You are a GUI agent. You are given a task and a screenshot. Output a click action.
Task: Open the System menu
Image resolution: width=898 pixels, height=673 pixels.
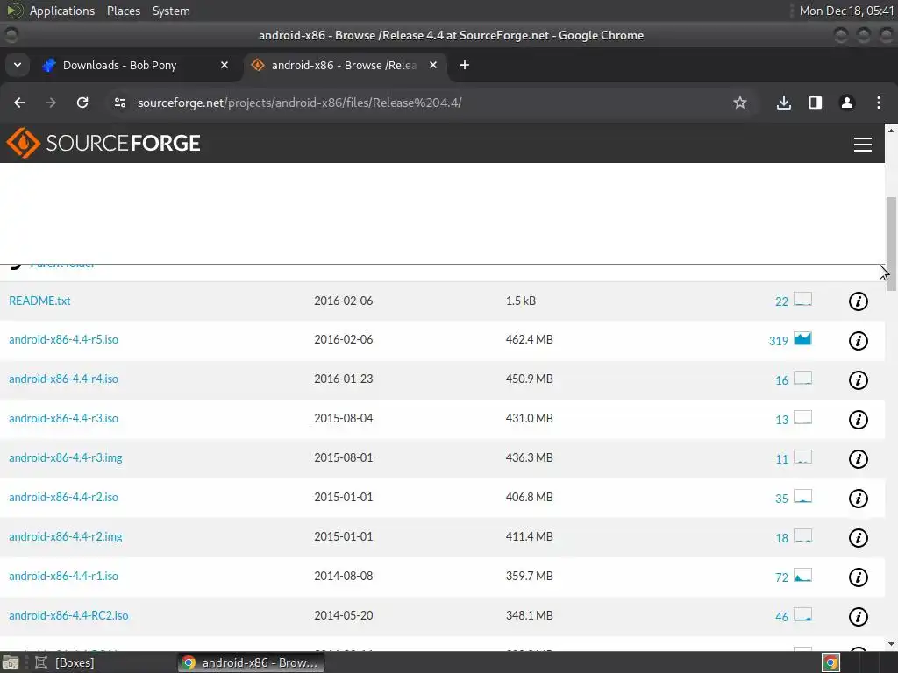click(171, 11)
